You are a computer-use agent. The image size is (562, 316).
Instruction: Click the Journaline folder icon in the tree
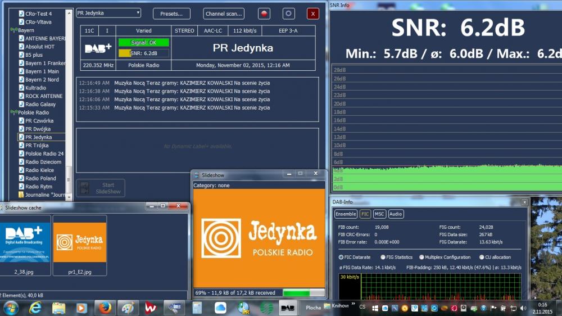21,195
